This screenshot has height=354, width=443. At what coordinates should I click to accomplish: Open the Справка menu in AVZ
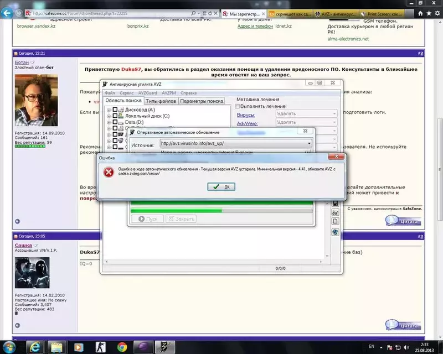pos(188,93)
